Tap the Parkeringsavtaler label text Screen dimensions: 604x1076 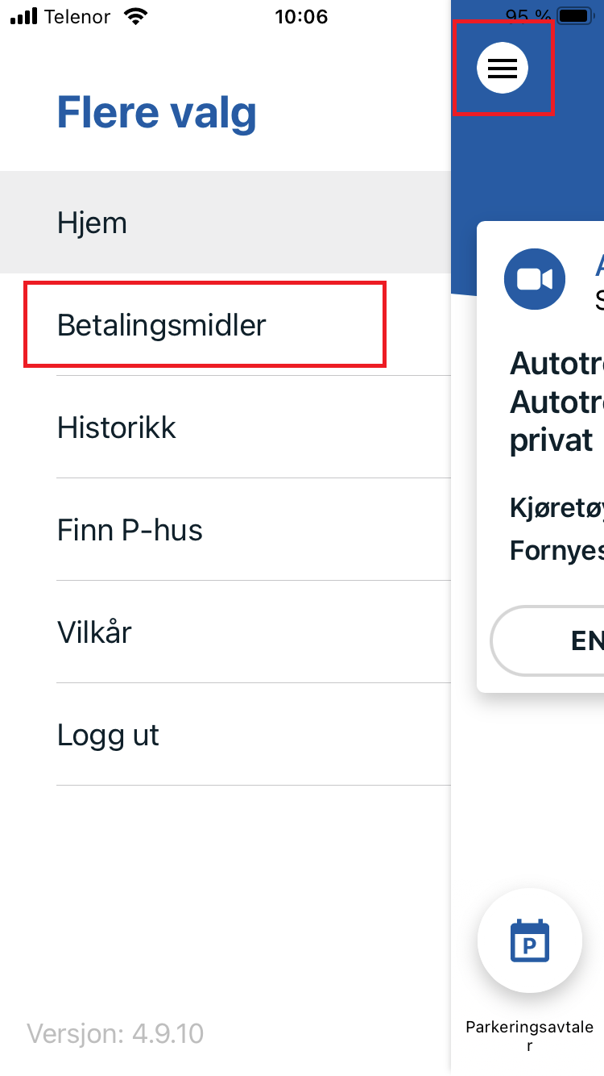coord(530,1036)
